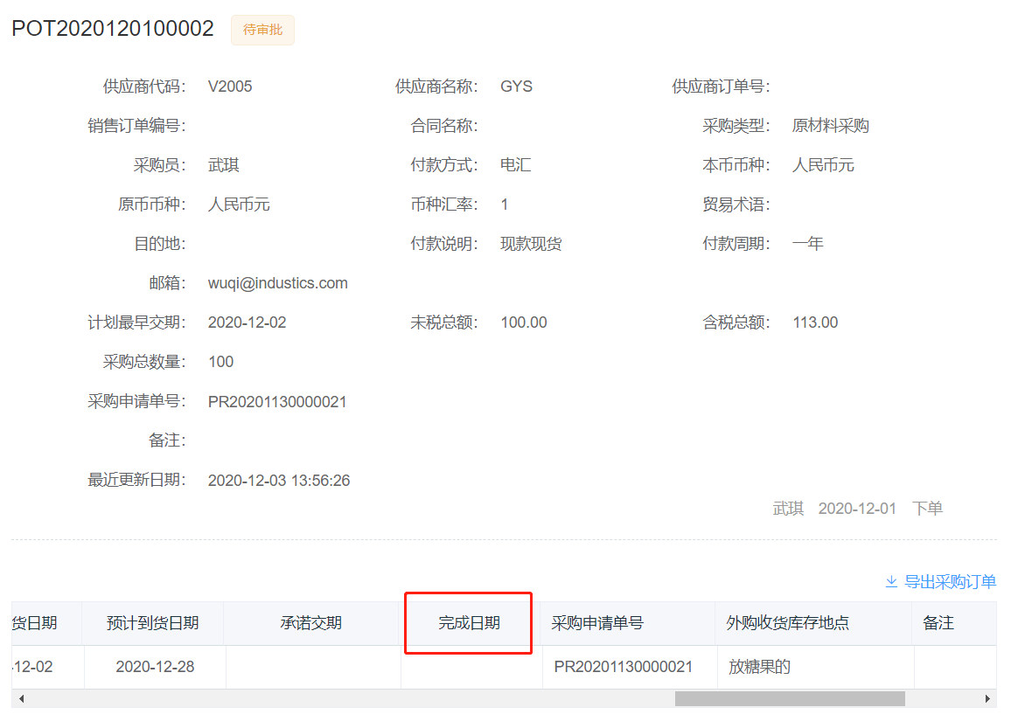Select the 外购收货库存地点 column header
The width and height of the screenshot is (1011, 728).
tap(788, 623)
